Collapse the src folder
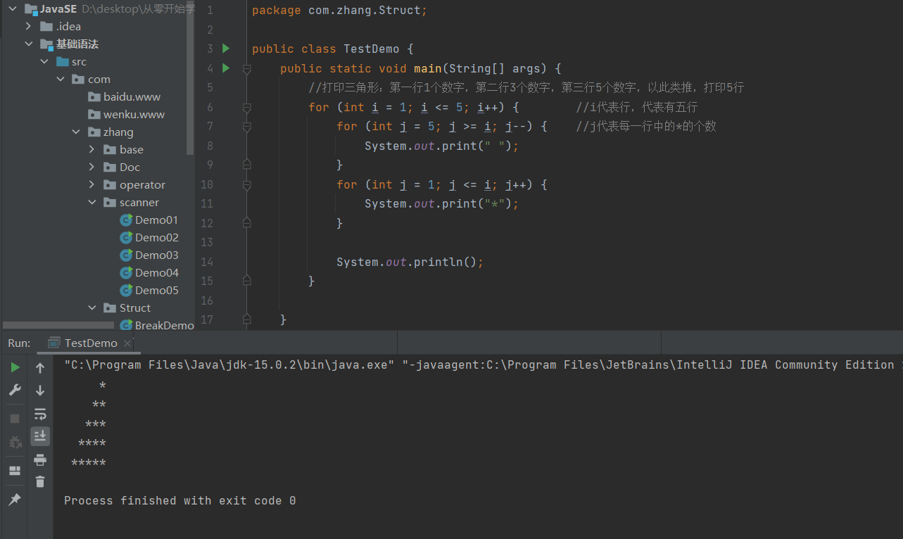 click(x=44, y=61)
